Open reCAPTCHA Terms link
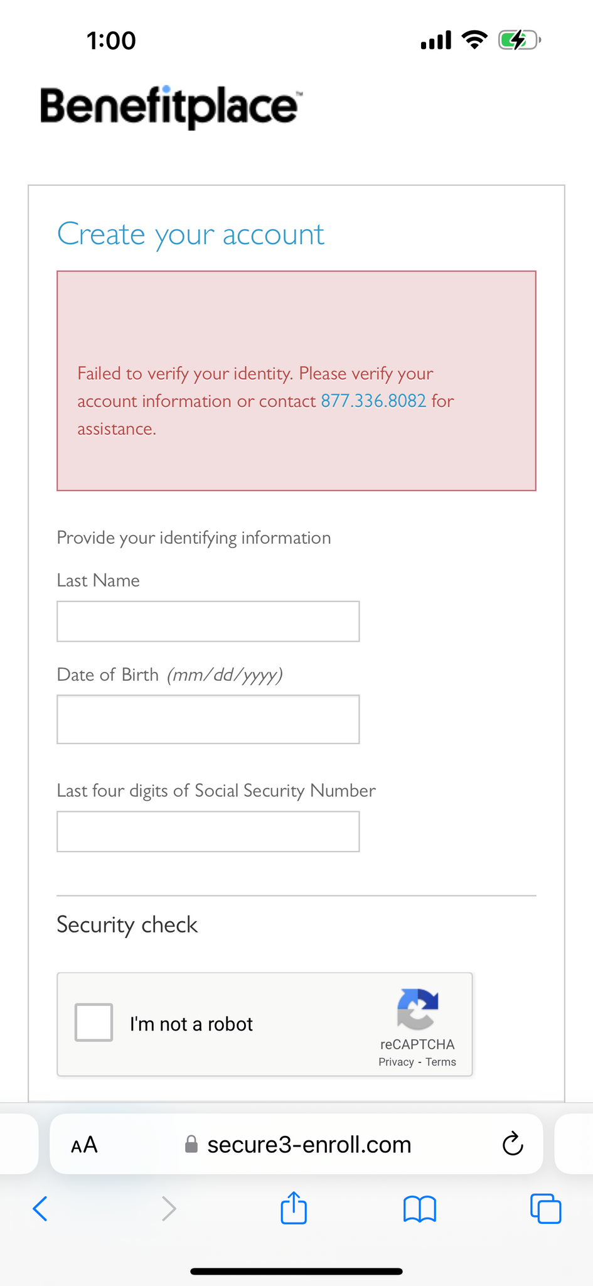Viewport: 593px width, 1286px height. pos(441,1062)
